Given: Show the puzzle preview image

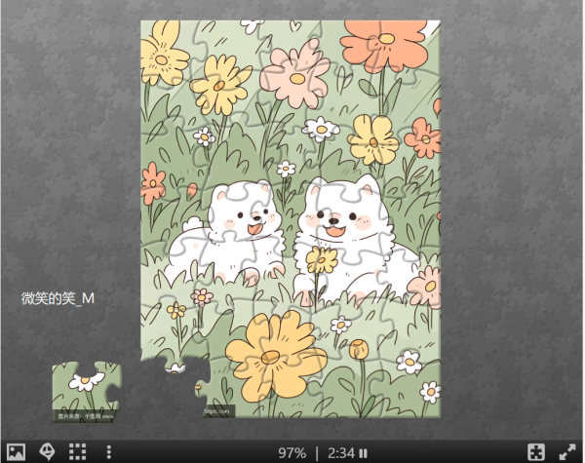Looking at the screenshot, I should 15,452.
